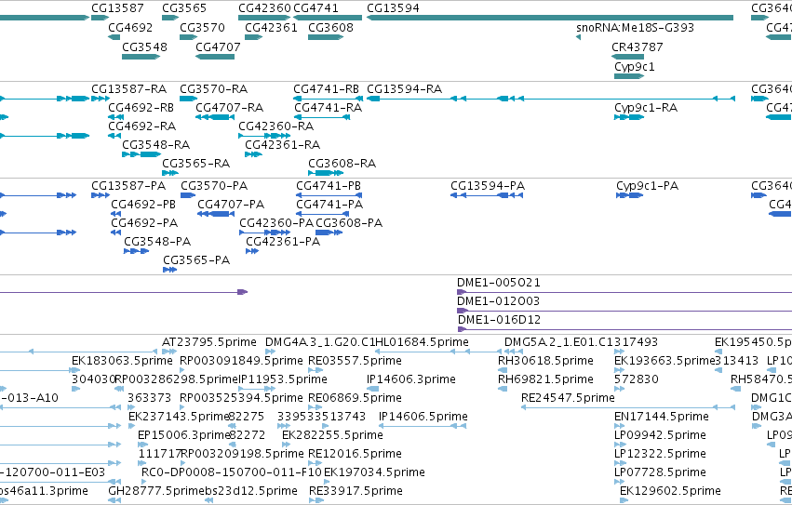Click the CG4707 gene label in top track
Viewport: 792px width, 505px height.
218,47
